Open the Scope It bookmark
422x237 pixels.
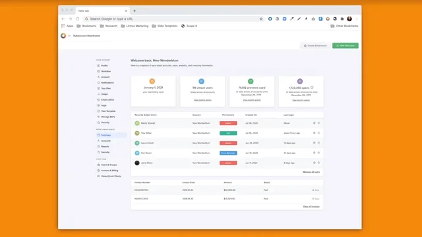[189, 26]
